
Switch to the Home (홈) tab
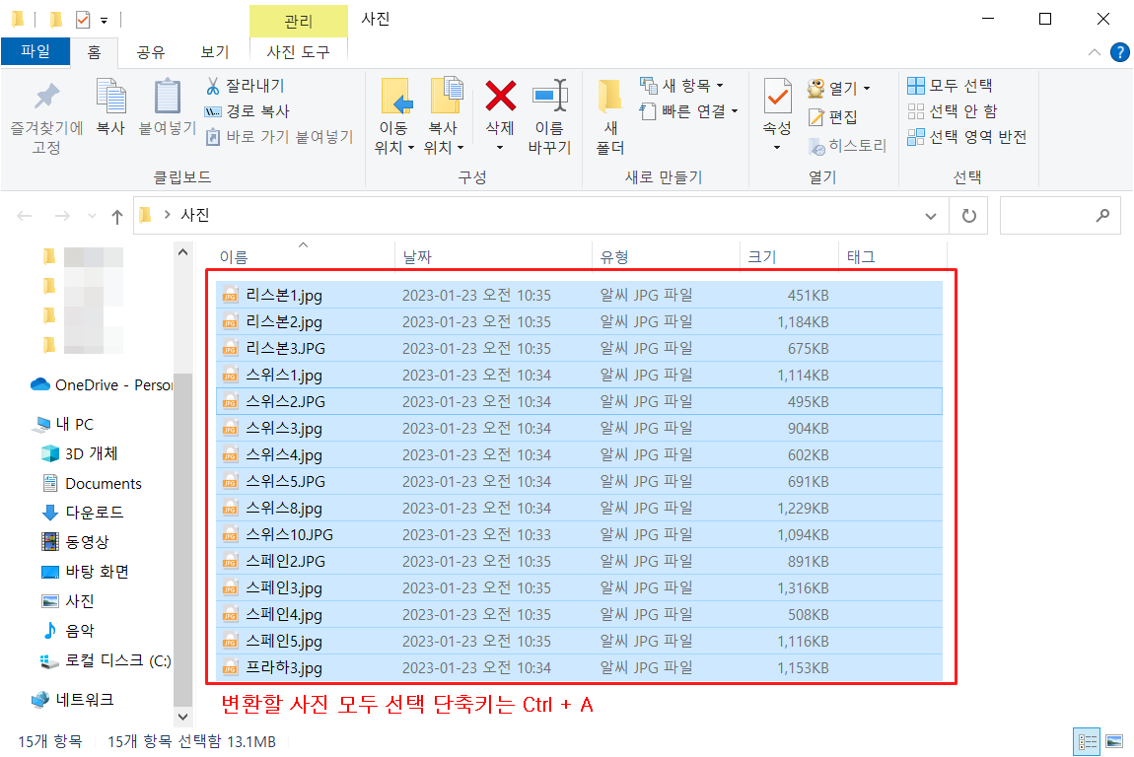94,52
